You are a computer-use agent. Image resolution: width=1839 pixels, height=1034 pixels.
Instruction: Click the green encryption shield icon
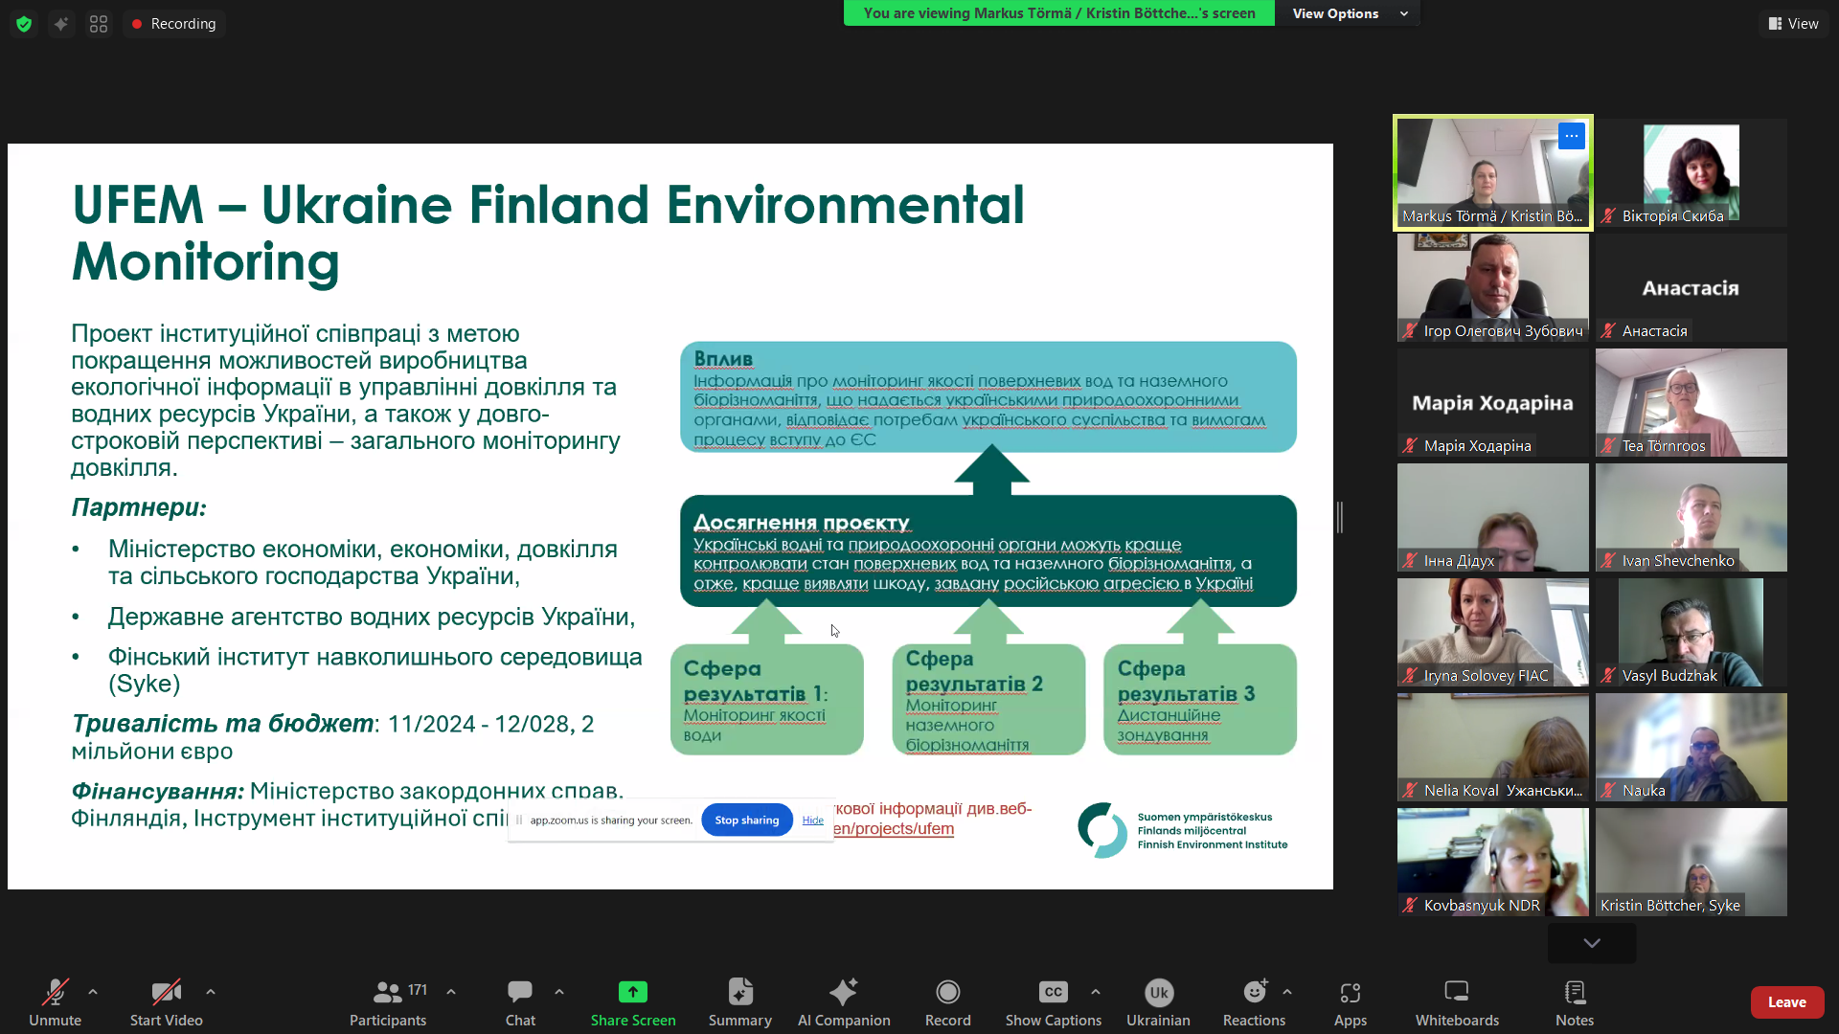[x=24, y=24]
